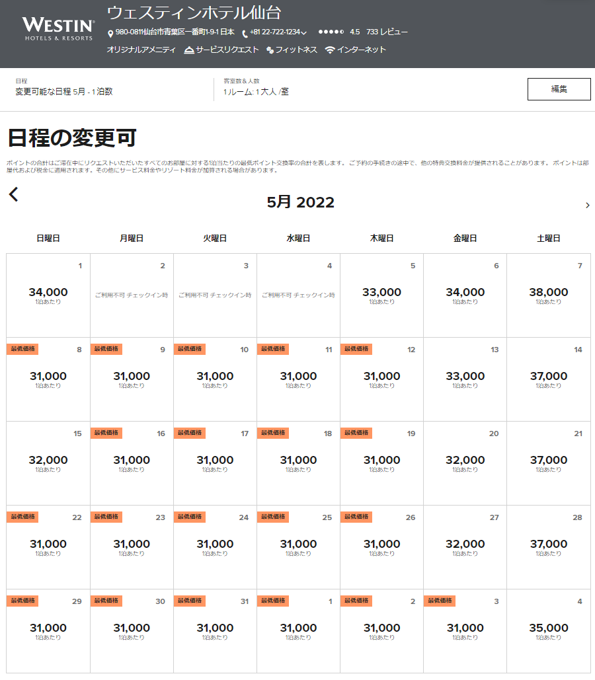Click the 編集 edit button

(x=559, y=89)
